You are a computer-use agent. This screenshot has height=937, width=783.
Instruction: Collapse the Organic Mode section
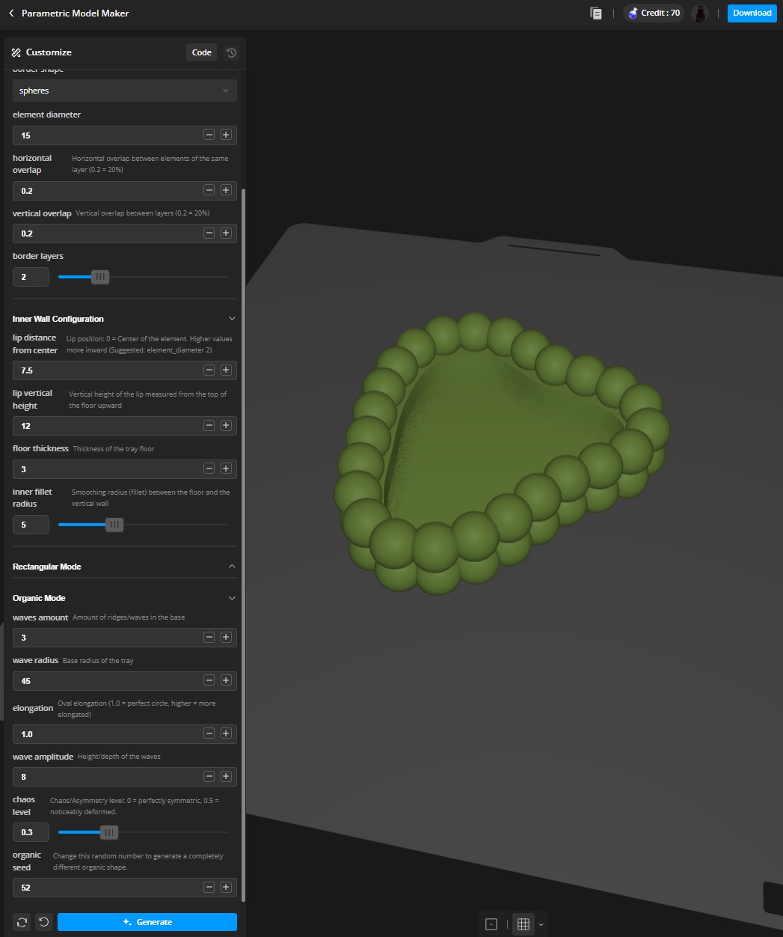tap(232, 598)
